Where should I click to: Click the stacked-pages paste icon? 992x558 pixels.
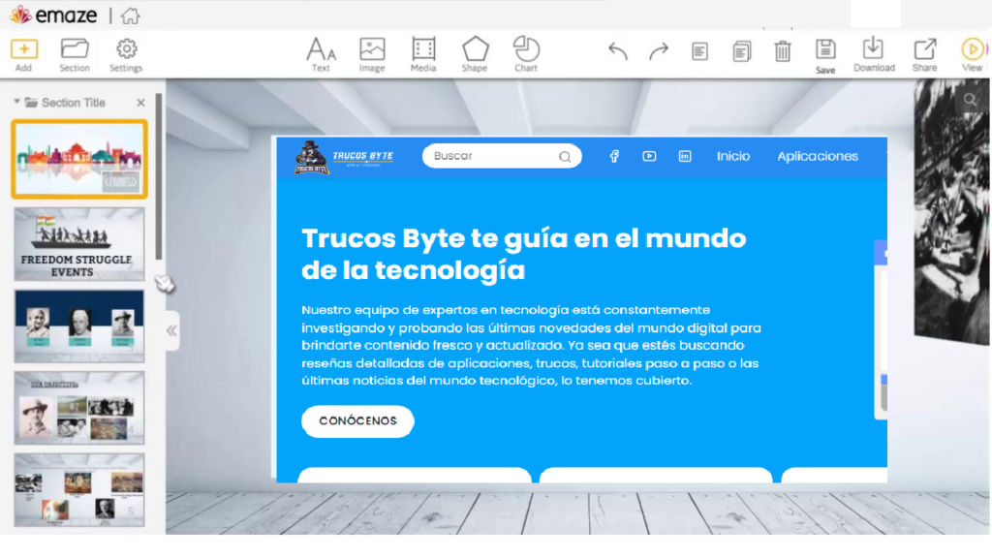click(741, 51)
